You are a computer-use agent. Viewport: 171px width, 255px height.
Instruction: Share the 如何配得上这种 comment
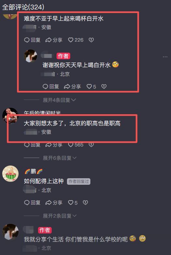(54, 203)
